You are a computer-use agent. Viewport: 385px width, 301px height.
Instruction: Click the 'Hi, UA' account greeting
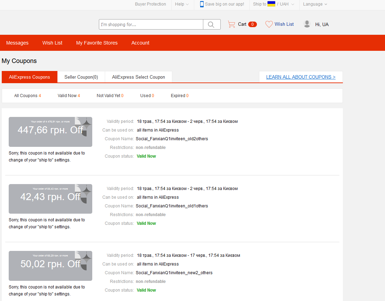pyautogui.click(x=322, y=24)
